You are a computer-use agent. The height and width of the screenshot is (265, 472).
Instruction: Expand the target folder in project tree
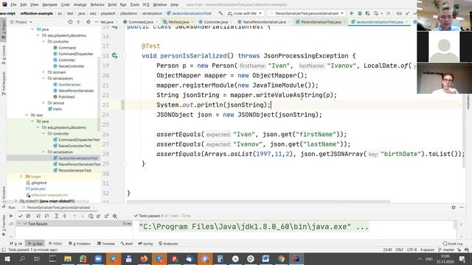pos(21,177)
